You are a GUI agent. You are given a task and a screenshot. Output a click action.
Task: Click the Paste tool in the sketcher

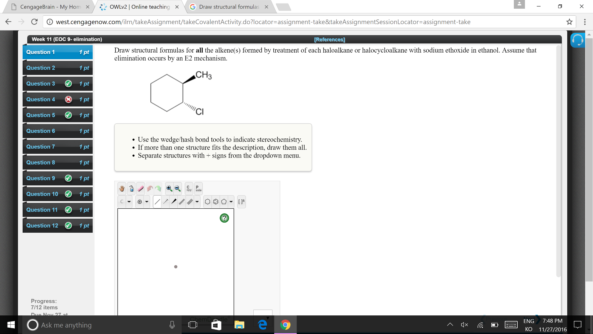pyautogui.click(x=198, y=188)
